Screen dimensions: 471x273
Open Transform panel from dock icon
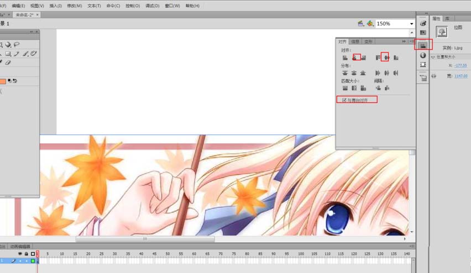[423, 65]
